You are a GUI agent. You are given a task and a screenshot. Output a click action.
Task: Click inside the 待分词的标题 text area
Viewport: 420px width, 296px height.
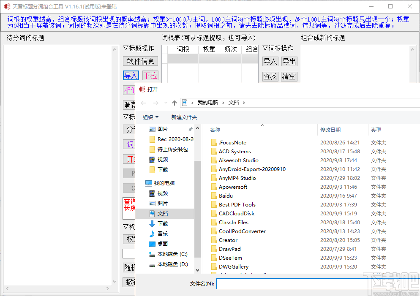pos(57,165)
